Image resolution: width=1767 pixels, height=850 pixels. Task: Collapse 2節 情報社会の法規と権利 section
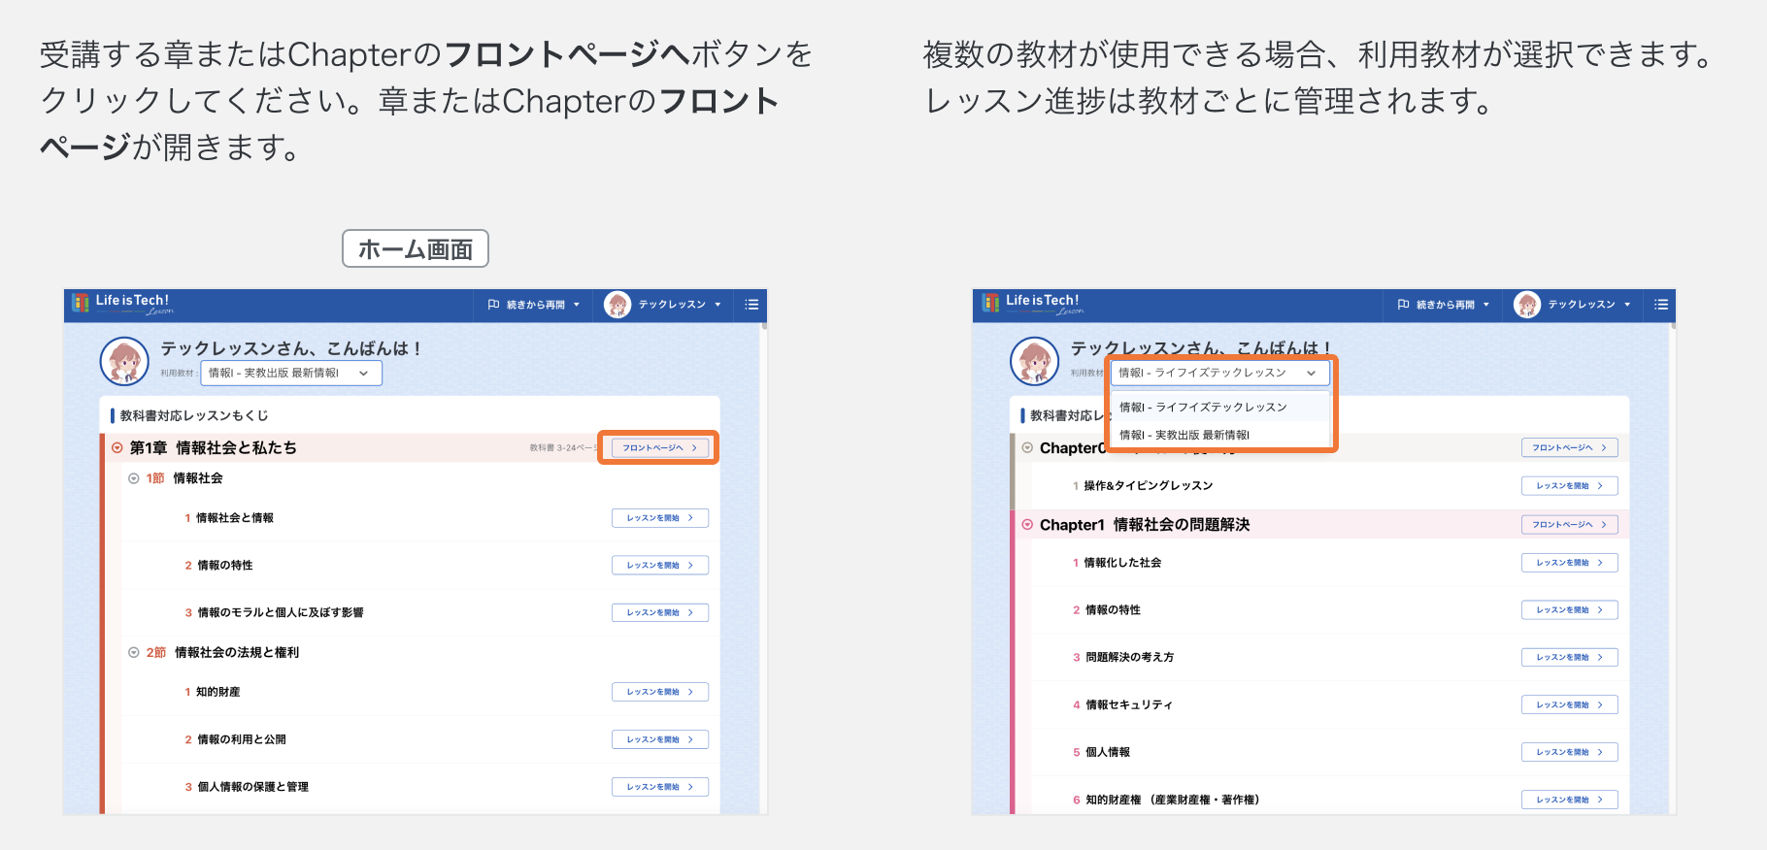134,653
